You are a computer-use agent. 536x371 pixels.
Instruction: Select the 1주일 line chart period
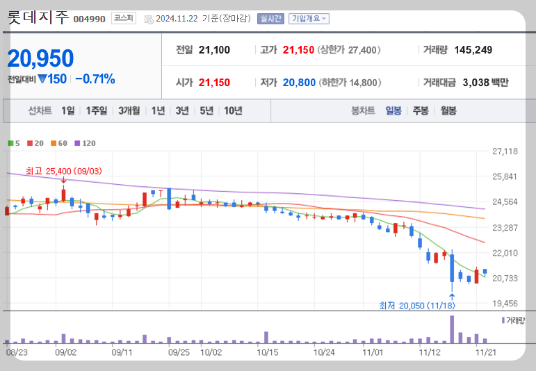click(96, 110)
